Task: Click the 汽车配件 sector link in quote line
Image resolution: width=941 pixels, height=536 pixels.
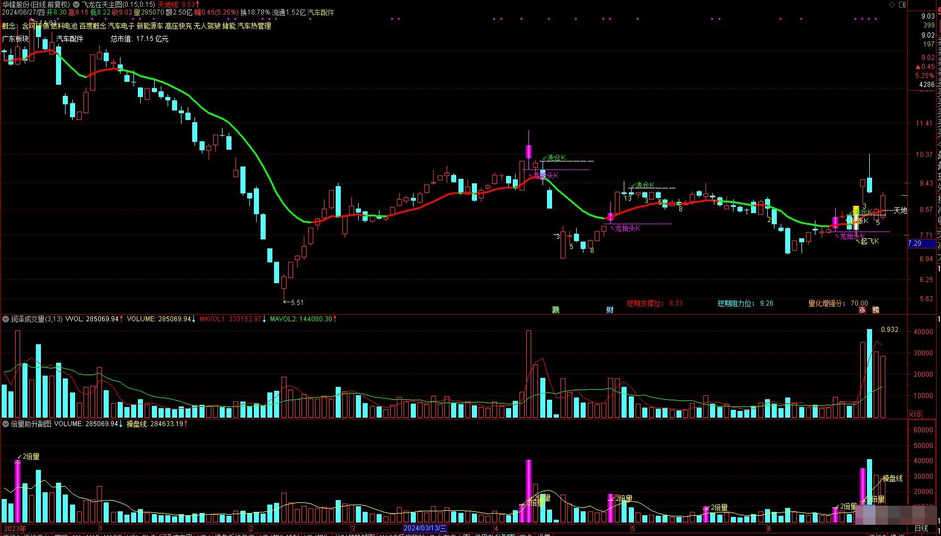Action: pyautogui.click(x=321, y=12)
